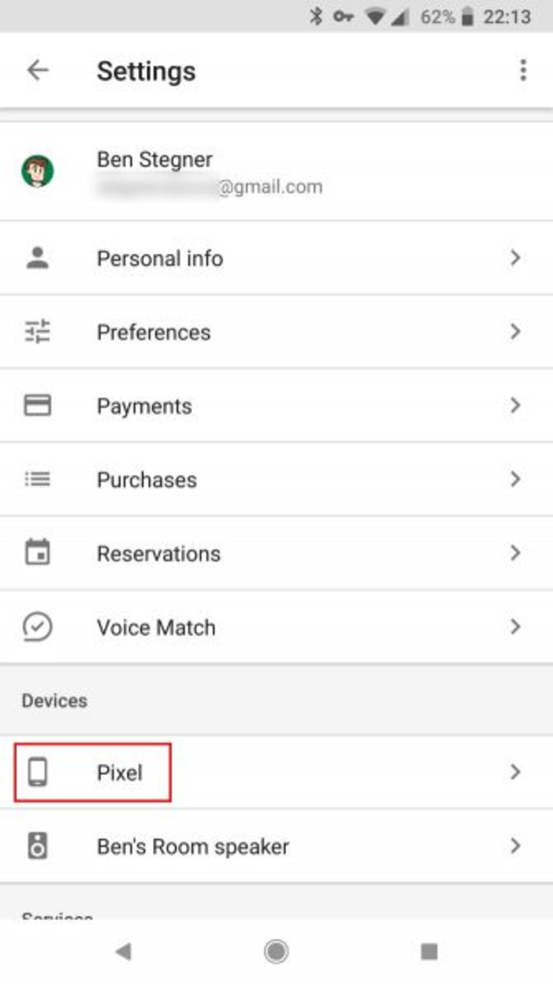Open the Purchases menu item

(147, 480)
